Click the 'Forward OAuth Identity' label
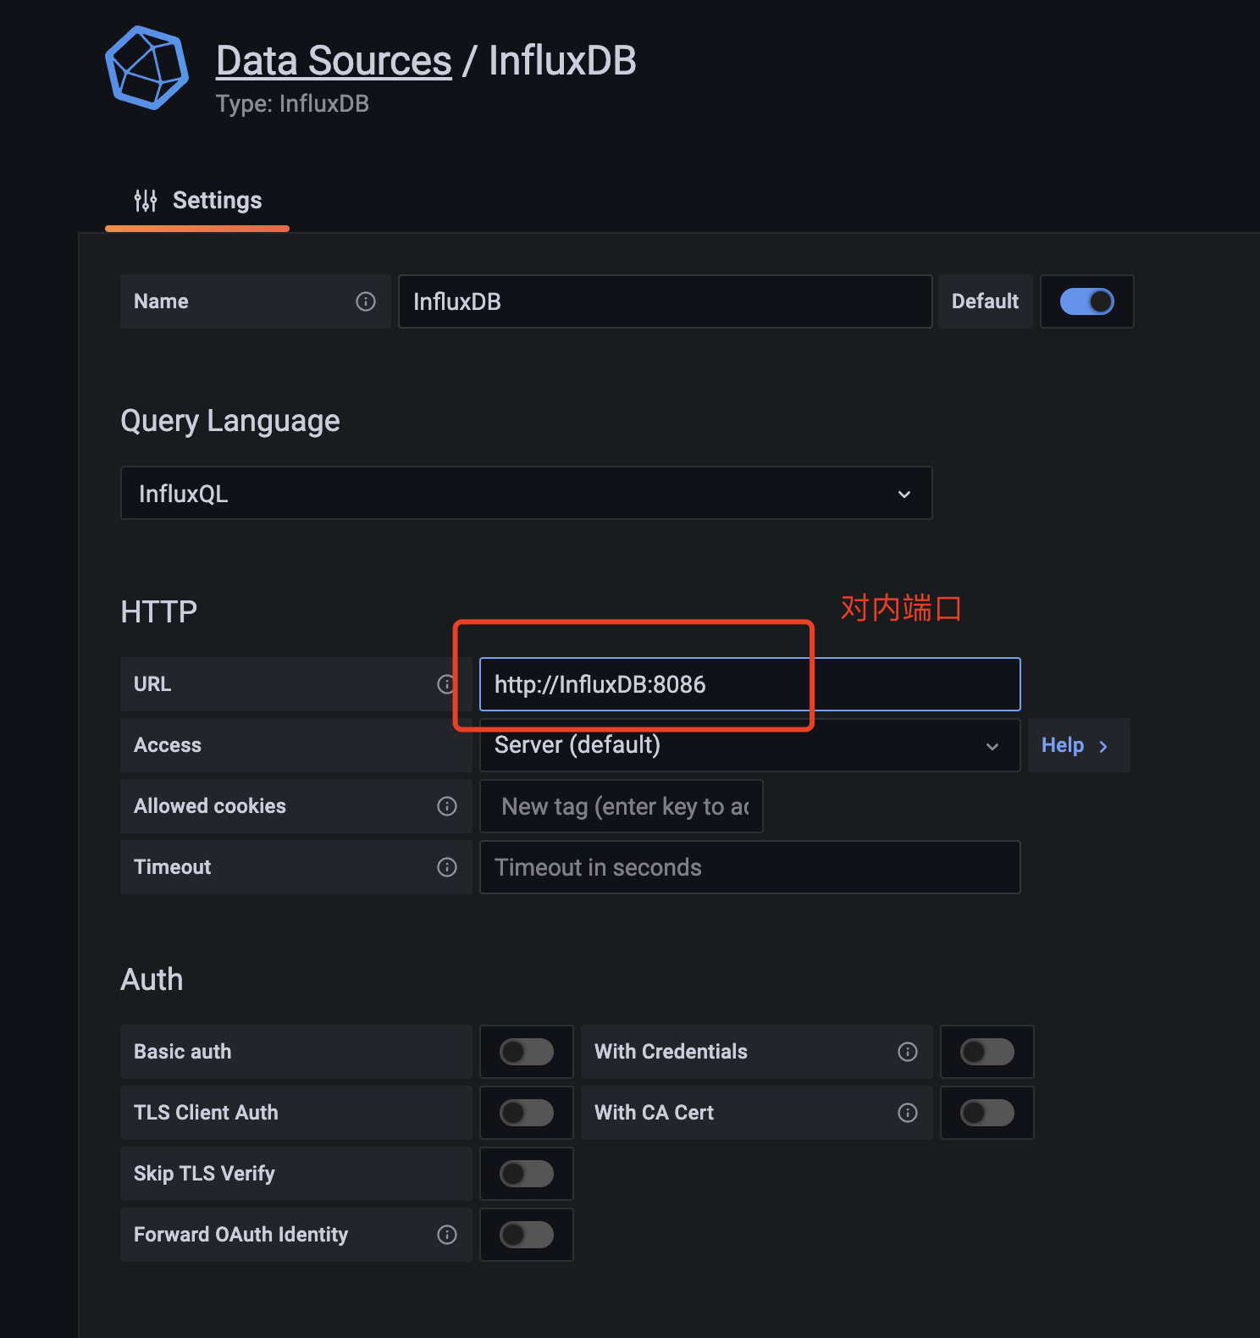 tap(240, 1235)
